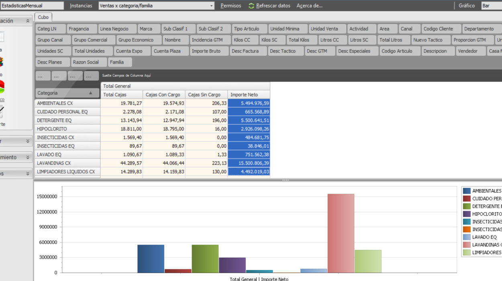Click the Unidad Minima field button
The height and width of the screenshot is (281, 502).
[x=287, y=29]
